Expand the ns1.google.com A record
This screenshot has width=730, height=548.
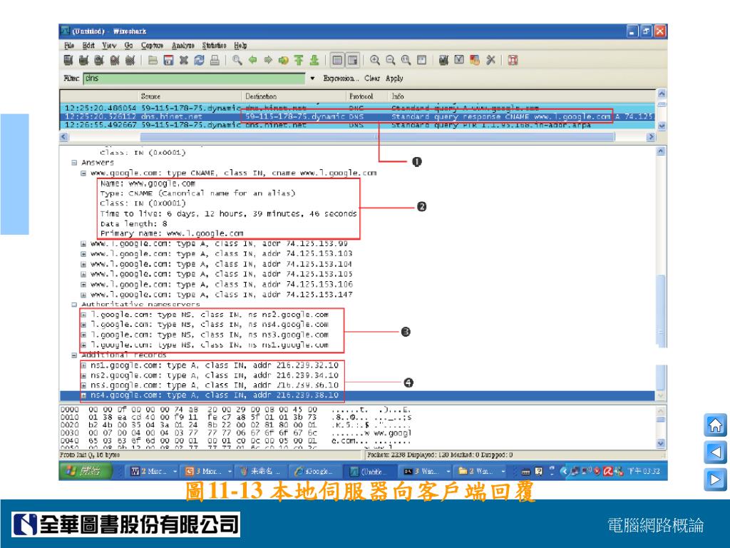[x=83, y=365]
